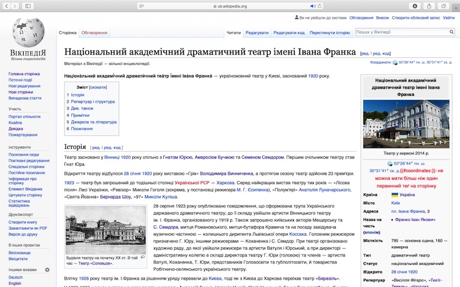Show the Safari sidebar
Image resolution: width=460 pixels, height=287 pixels.
point(28,6)
